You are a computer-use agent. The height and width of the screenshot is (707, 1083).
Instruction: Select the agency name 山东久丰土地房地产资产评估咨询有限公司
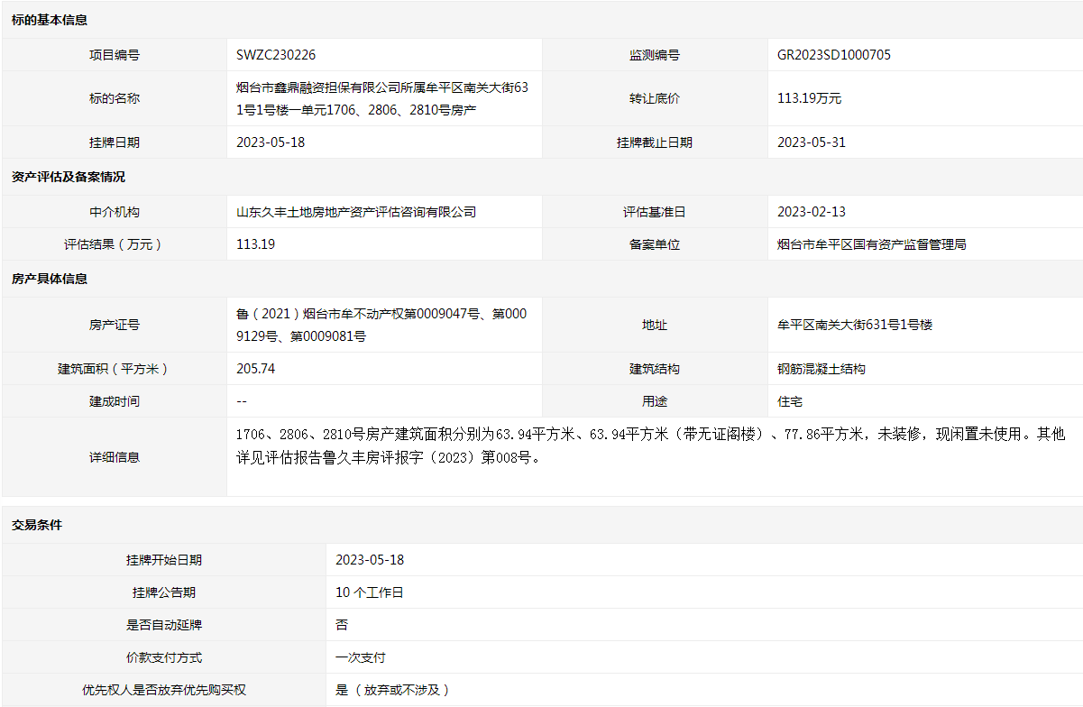tap(356, 212)
